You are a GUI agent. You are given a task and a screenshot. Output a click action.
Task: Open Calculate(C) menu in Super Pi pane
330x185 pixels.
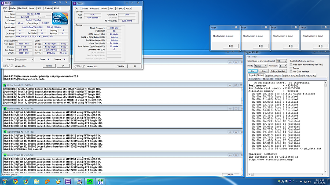tap(255, 79)
